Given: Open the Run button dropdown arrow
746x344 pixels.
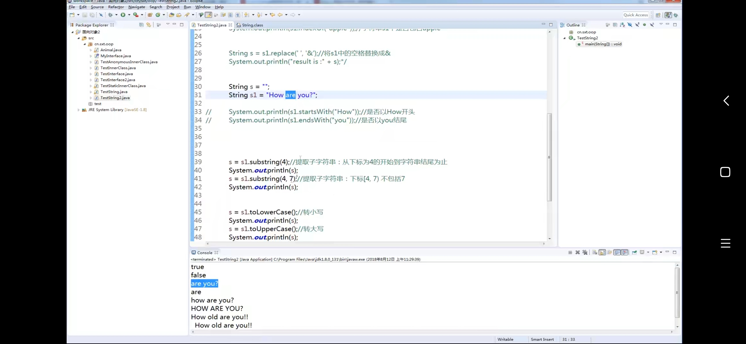Looking at the screenshot, I should pyautogui.click(x=129, y=15).
